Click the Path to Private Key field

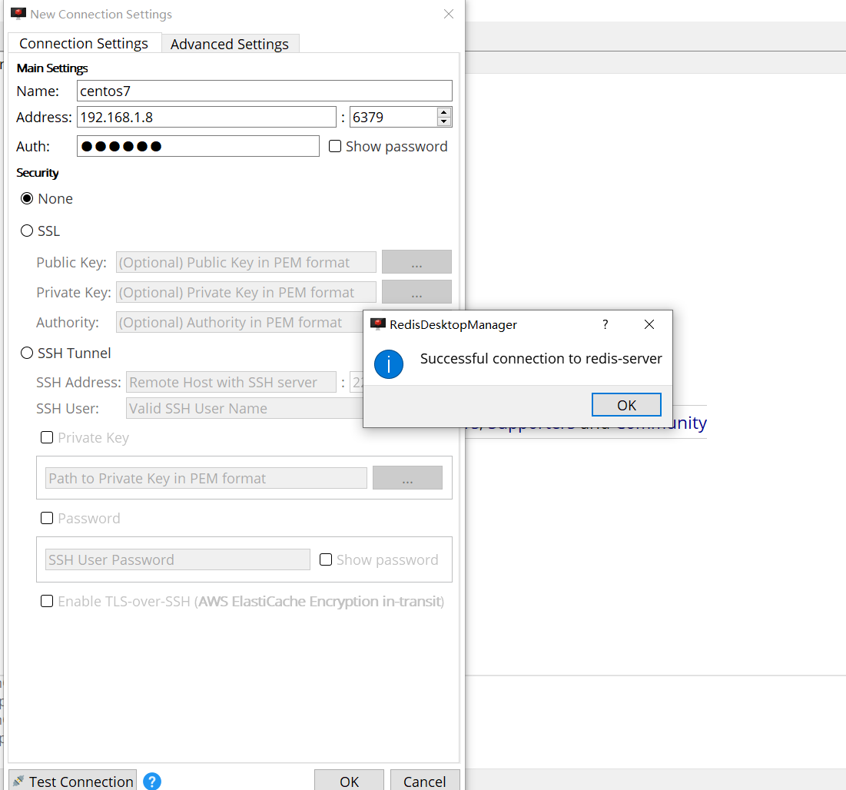206,478
